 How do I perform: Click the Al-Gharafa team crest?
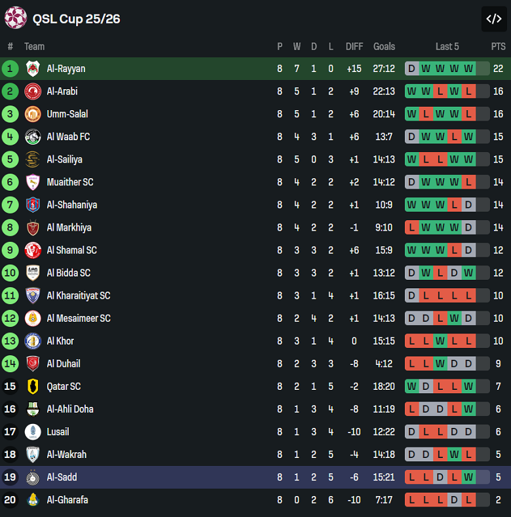(x=33, y=500)
